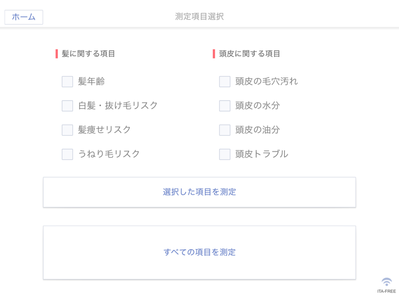Screen dimensions: 399x299
Task: Tick the 頭皮トラブル checkbox
Action: [225, 154]
